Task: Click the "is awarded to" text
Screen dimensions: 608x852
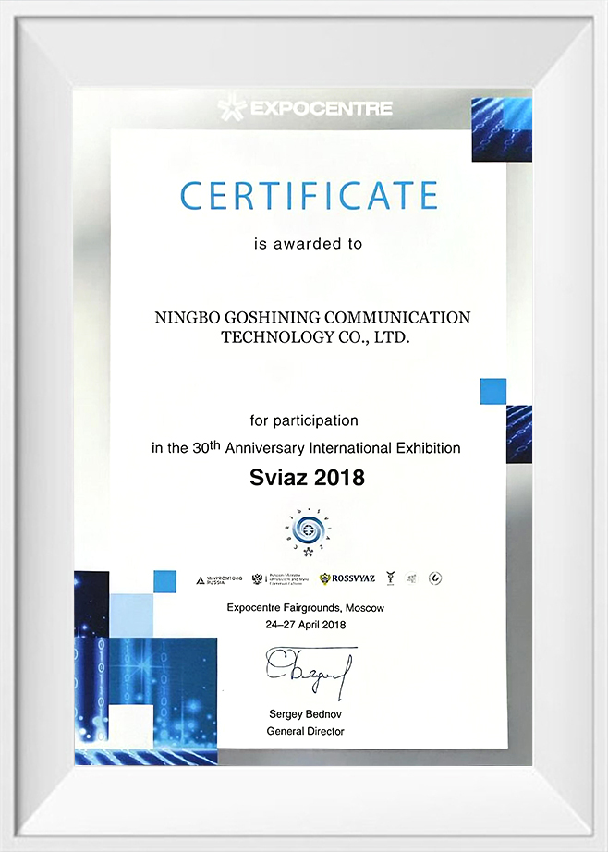Action: click(x=308, y=245)
